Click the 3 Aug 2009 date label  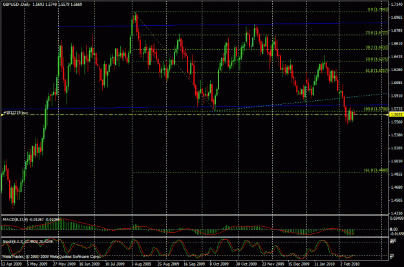pos(141,264)
